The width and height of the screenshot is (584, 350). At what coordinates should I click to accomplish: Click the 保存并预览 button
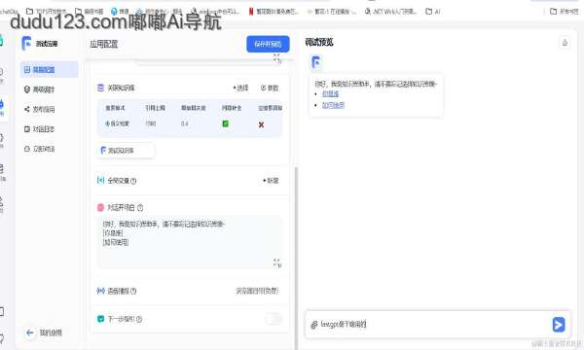tap(268, 44)
